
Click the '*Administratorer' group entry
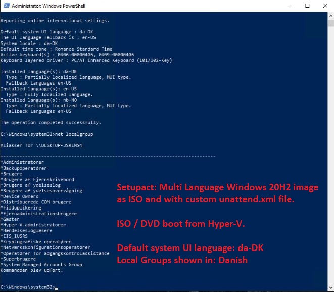click(22, 162)
